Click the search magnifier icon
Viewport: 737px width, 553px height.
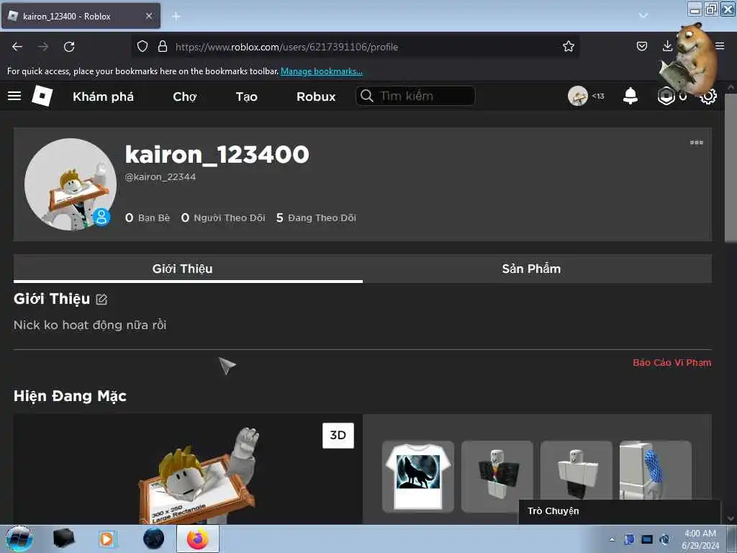[x=366, y=96]
